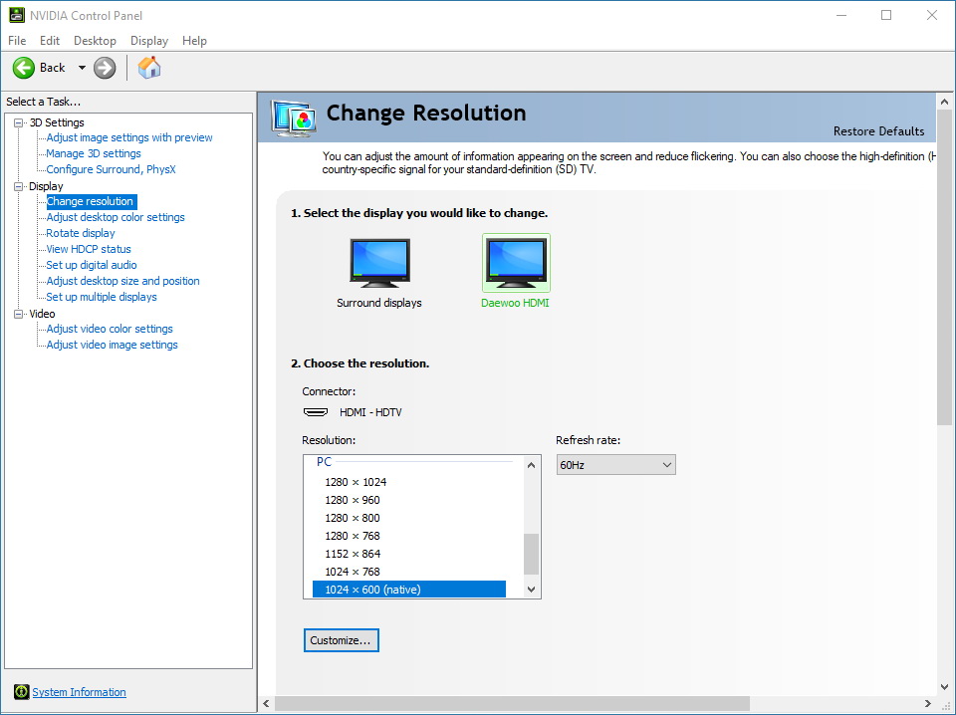This screenshot has width=956, height=715.
Task: Collapse the Video tree node
Action: pos(18,314)
